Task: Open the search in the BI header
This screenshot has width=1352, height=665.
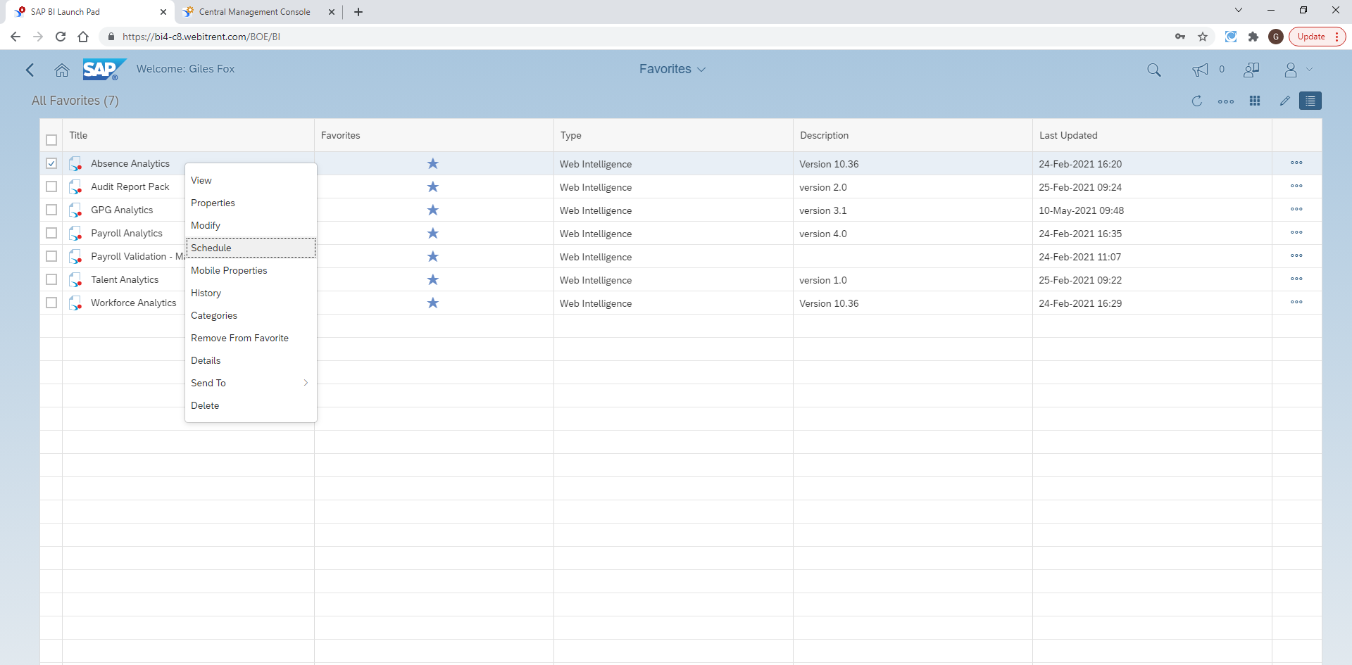Action: tap(1154, 70)
